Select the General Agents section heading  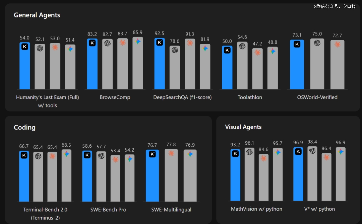point(37,15)
